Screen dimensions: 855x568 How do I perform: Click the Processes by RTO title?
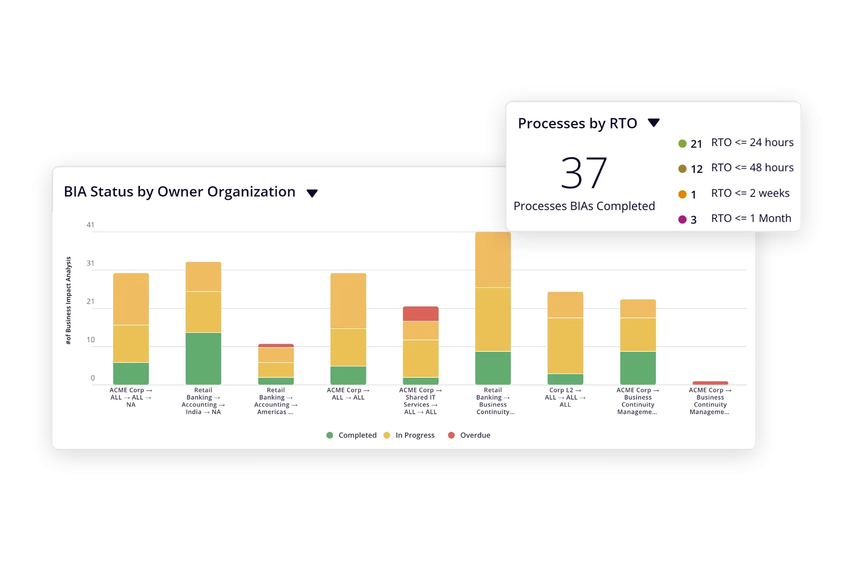point(577,123)
